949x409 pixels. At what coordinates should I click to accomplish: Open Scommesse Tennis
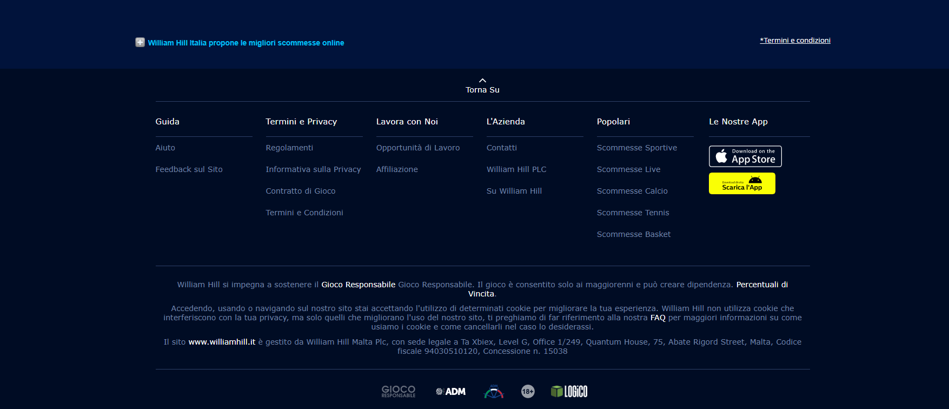[x=633, y=213]
